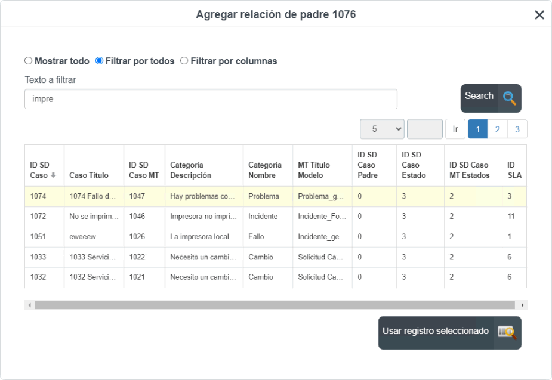Click the horizontal scrollbar thumb
Screen dimensions: 552x380
click(275, 305)
